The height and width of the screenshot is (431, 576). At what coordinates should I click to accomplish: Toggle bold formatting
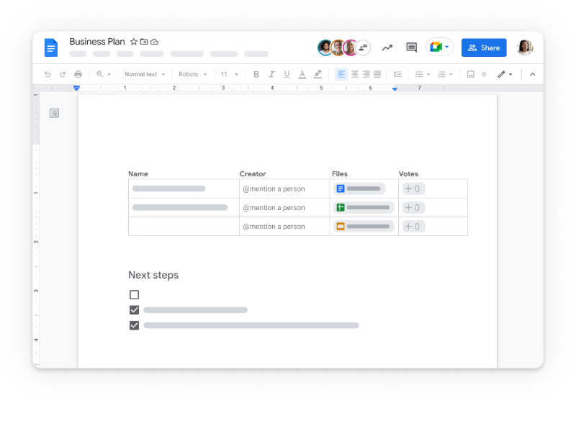point(256,74)
